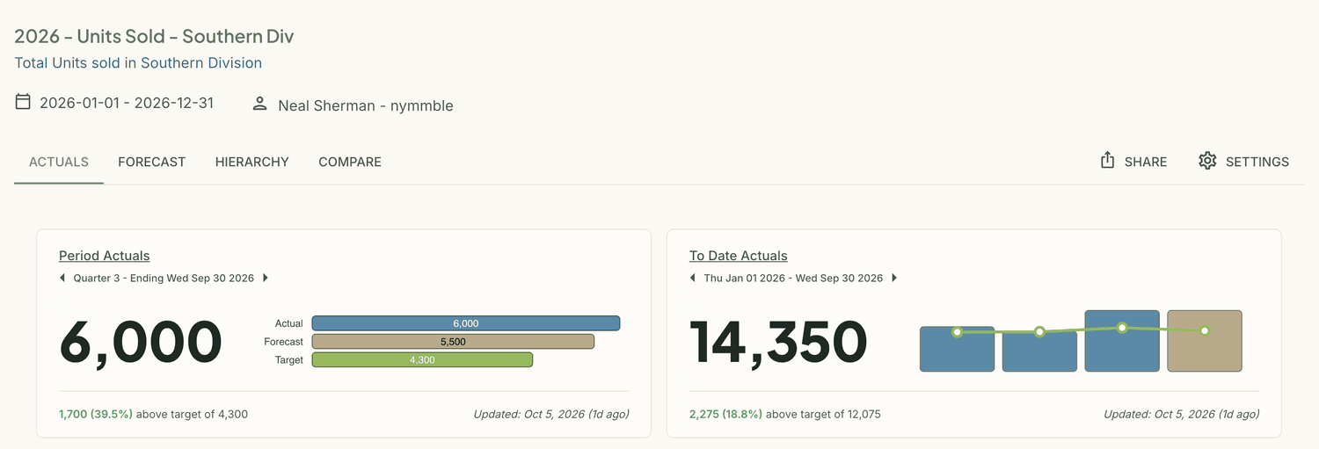
Task: Click the green Target 4,300 bar
Action: [x=422, y=359]
